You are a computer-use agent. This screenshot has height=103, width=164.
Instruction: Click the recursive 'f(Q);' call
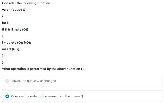(27, 43)
